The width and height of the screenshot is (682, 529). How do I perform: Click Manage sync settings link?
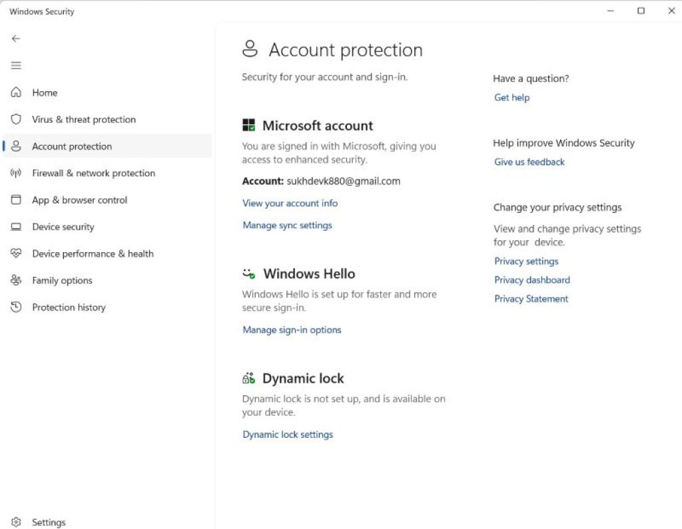click(x=288, y=225)
